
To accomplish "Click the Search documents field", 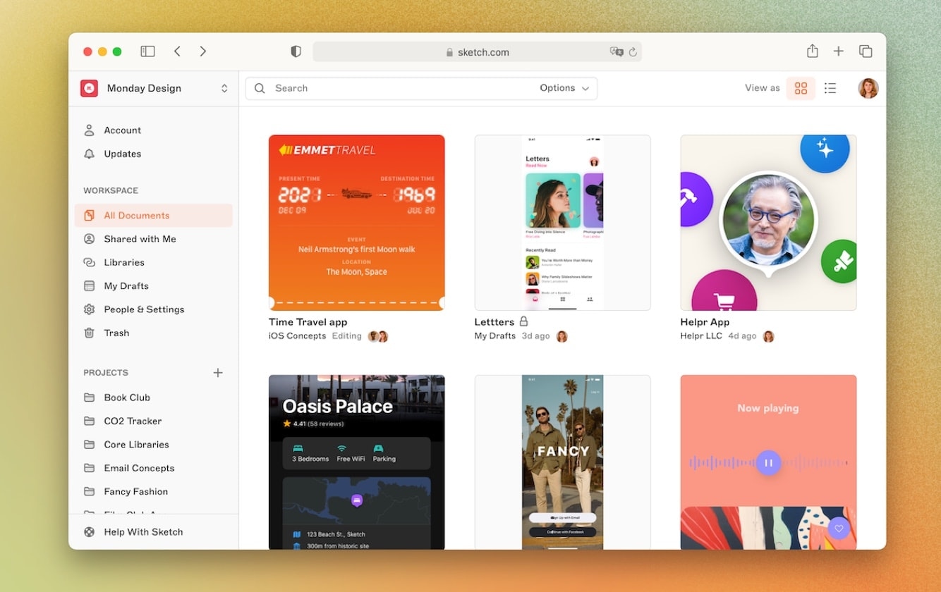I will click(x=421, y=88).
